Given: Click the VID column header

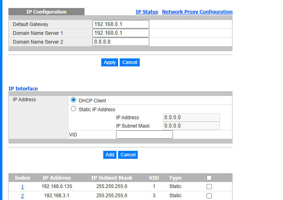Looking at the screenshot, I should [154, 178].
